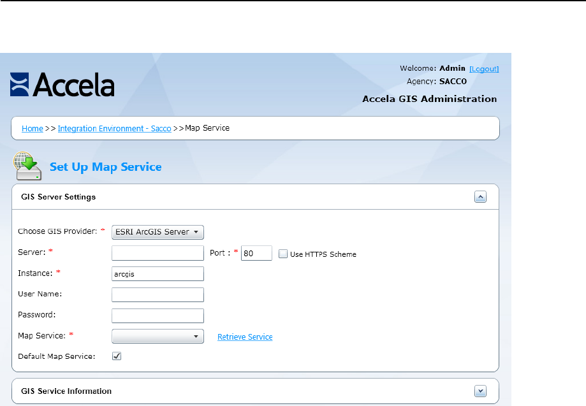The height and width of the screenshot is (406, 586).
Task: Expand the GIS Service Information panel
Action: [x=480, y=391]
